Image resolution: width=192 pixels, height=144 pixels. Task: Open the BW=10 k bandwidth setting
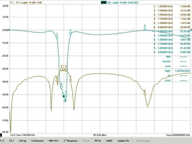(53, 141)
